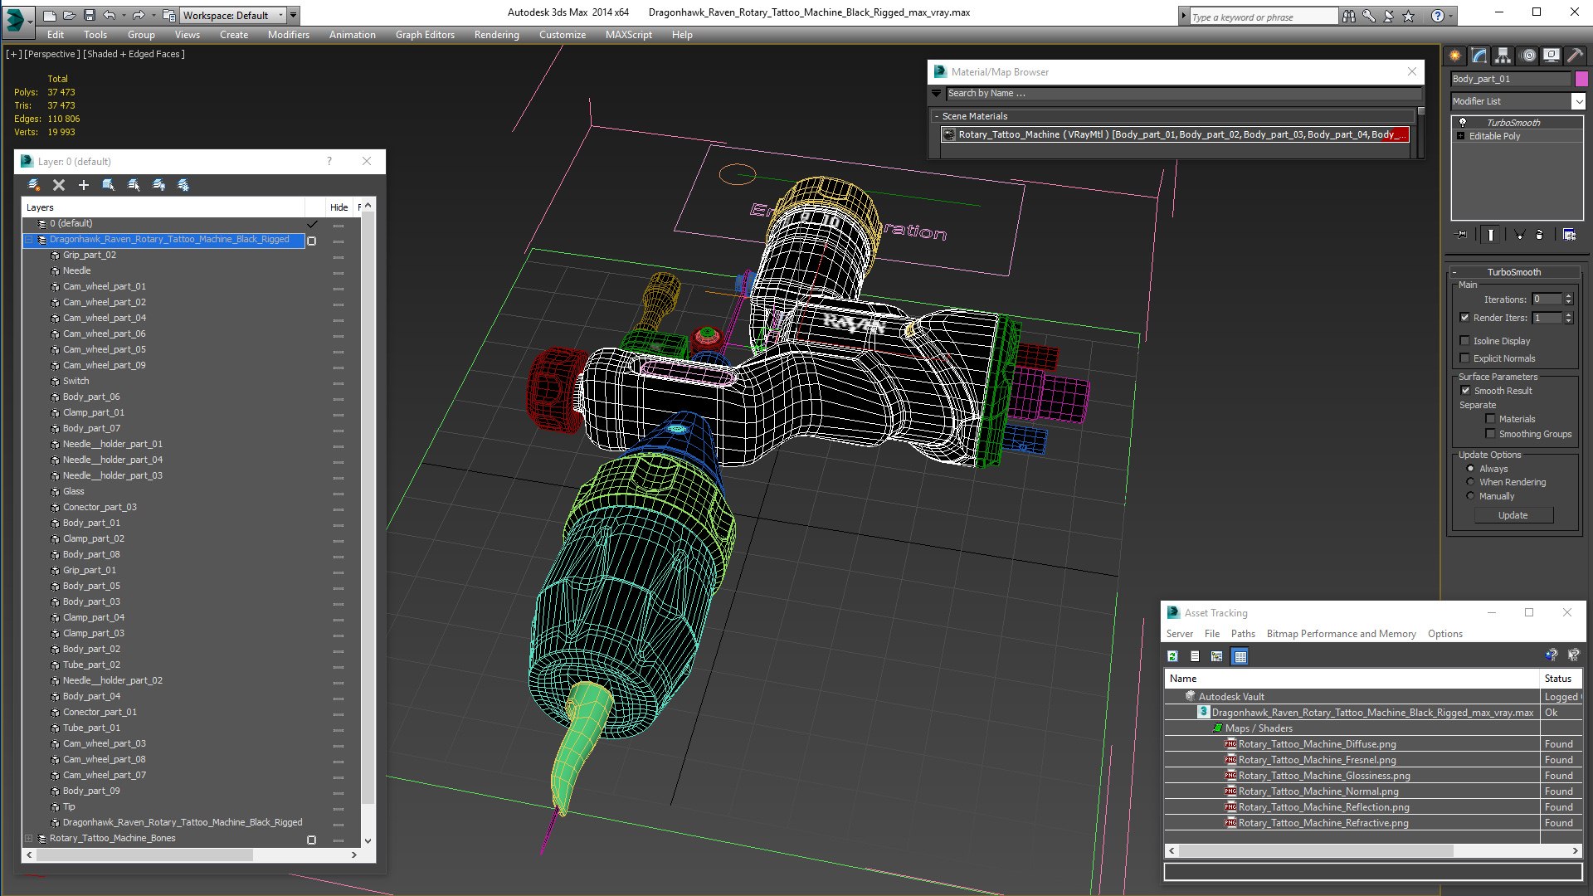Viewport: 1593px width, 896px height.
Task: Open the Utilities hammer tab
Action: click(x=1574, y=56)
